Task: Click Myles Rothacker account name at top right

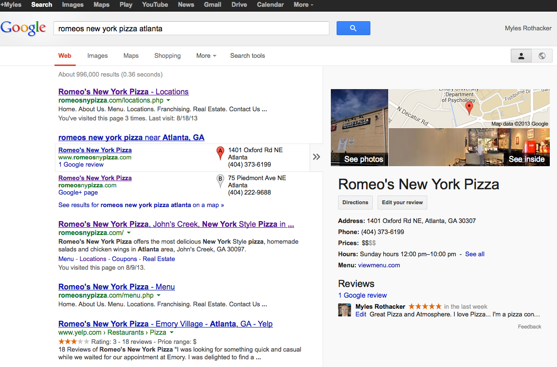Action: [x=528, y=28]
